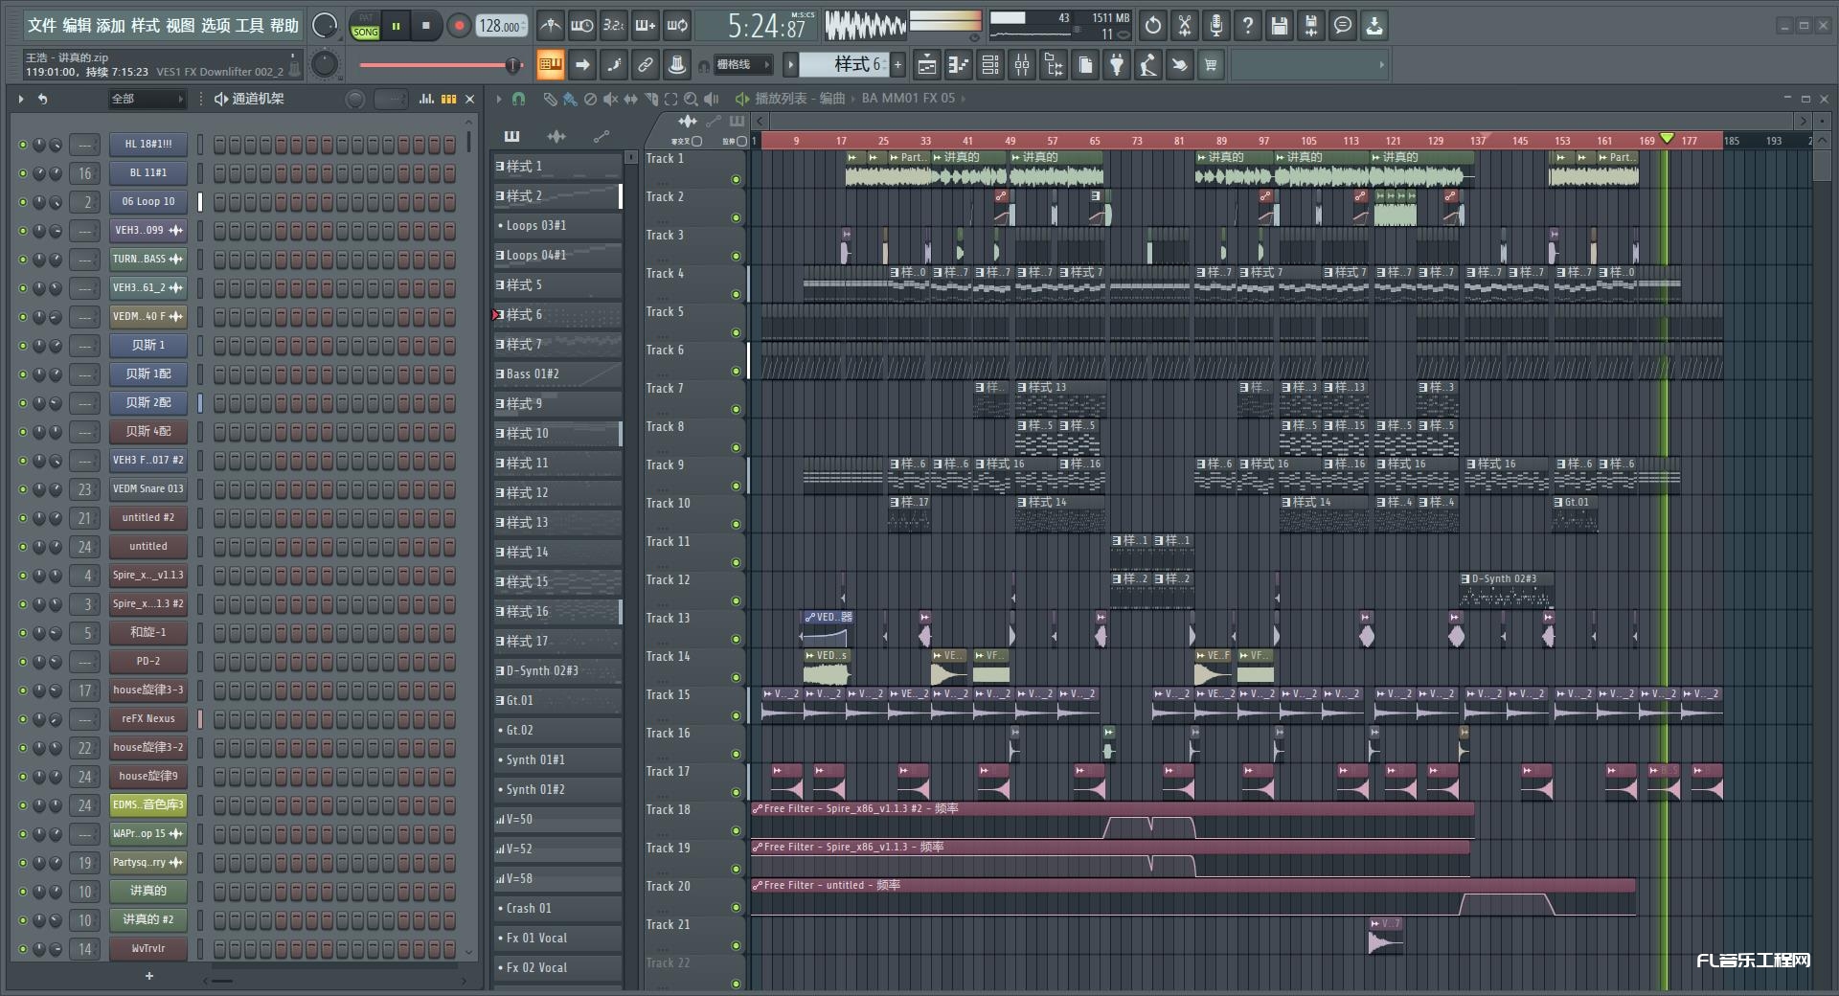Open the project info speech bubble icon

point(1343,26)
